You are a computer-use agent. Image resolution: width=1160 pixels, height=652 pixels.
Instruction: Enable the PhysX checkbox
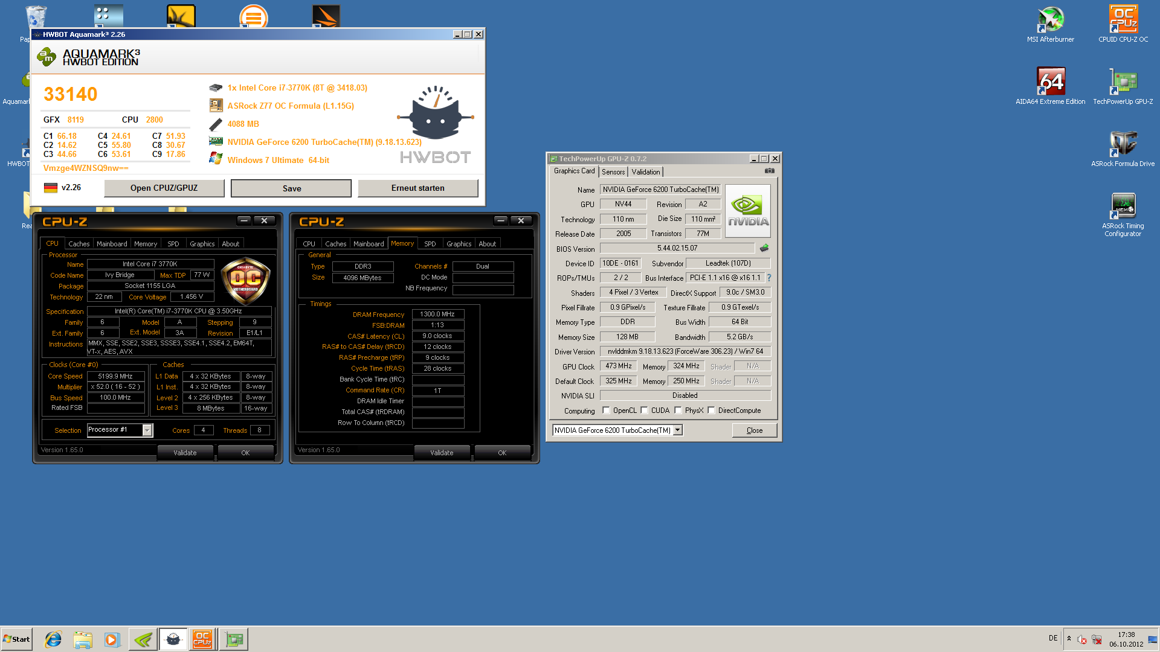(678, 411)
